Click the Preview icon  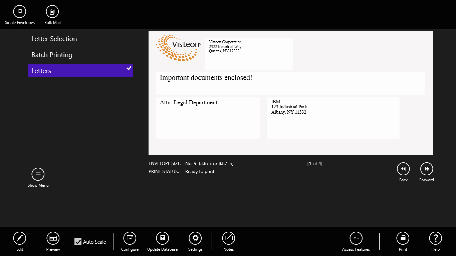53,238
